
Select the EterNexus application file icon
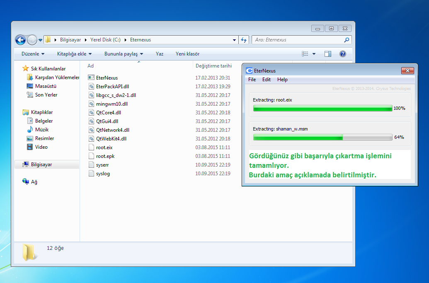(x=91, y=77)
